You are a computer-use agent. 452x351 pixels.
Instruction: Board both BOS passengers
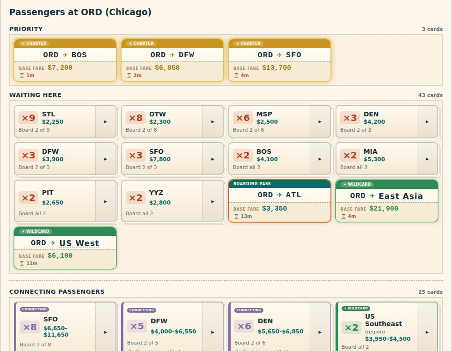269,159
